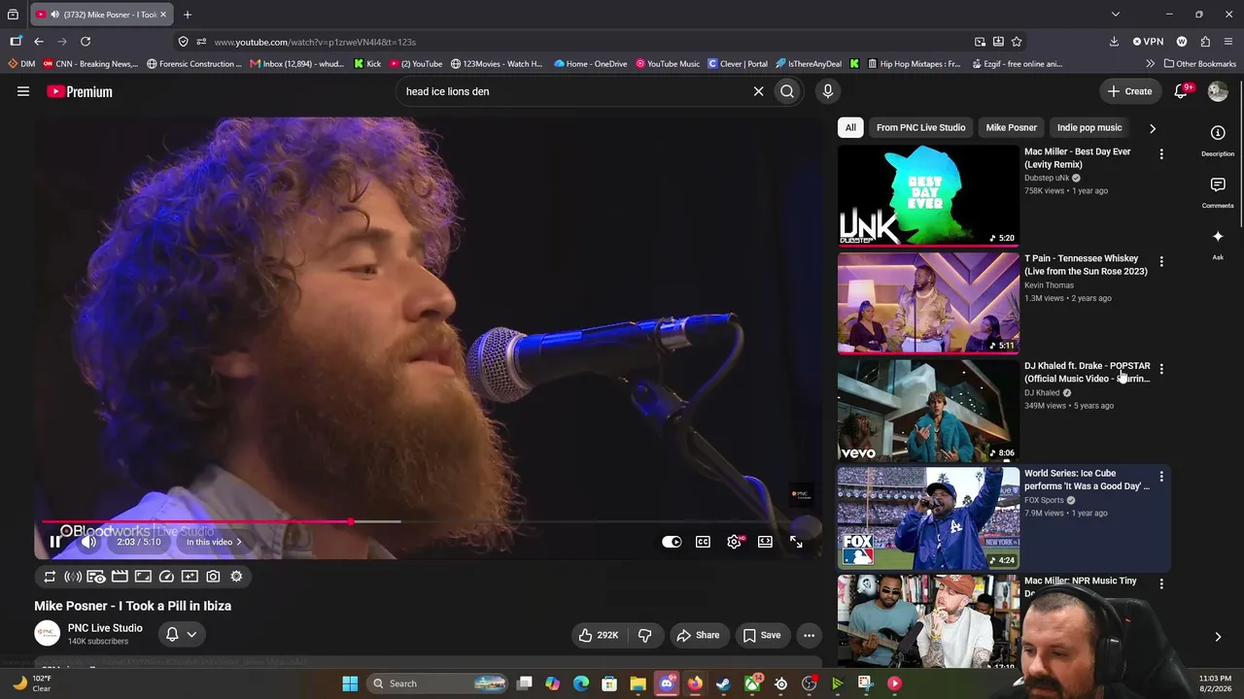Open extension settings gear under video
This screenshot has height=699, width=1244.
click(x=236, y=577)
